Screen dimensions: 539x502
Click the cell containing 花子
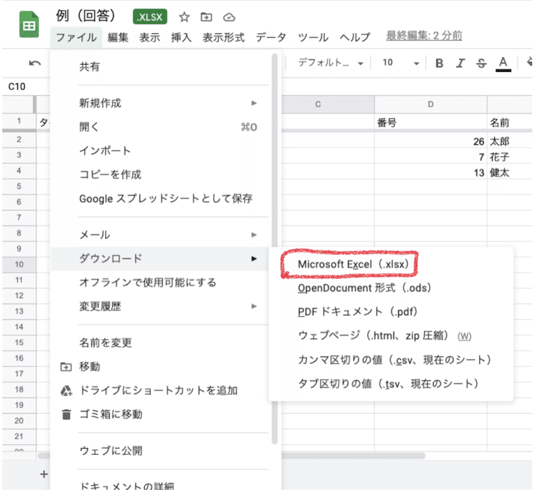coord(510,157)
